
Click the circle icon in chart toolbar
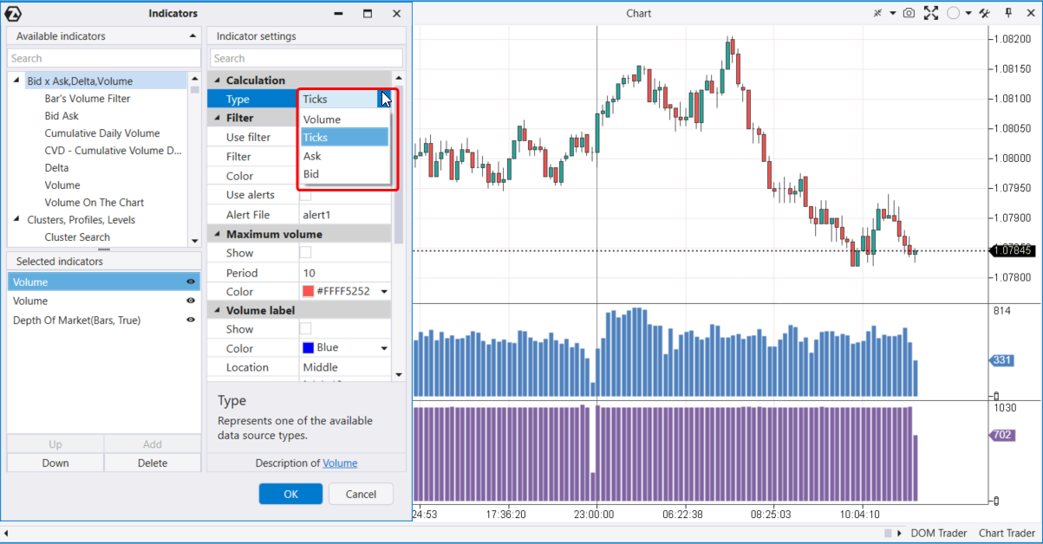click(953, 13)
